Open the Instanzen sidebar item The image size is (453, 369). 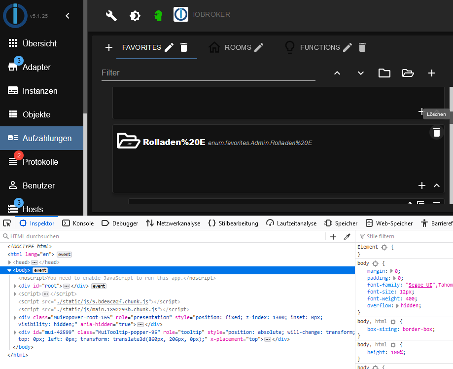(41, 91)
